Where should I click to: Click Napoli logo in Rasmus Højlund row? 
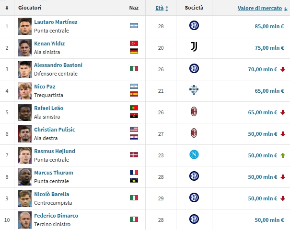click(194, 155)
